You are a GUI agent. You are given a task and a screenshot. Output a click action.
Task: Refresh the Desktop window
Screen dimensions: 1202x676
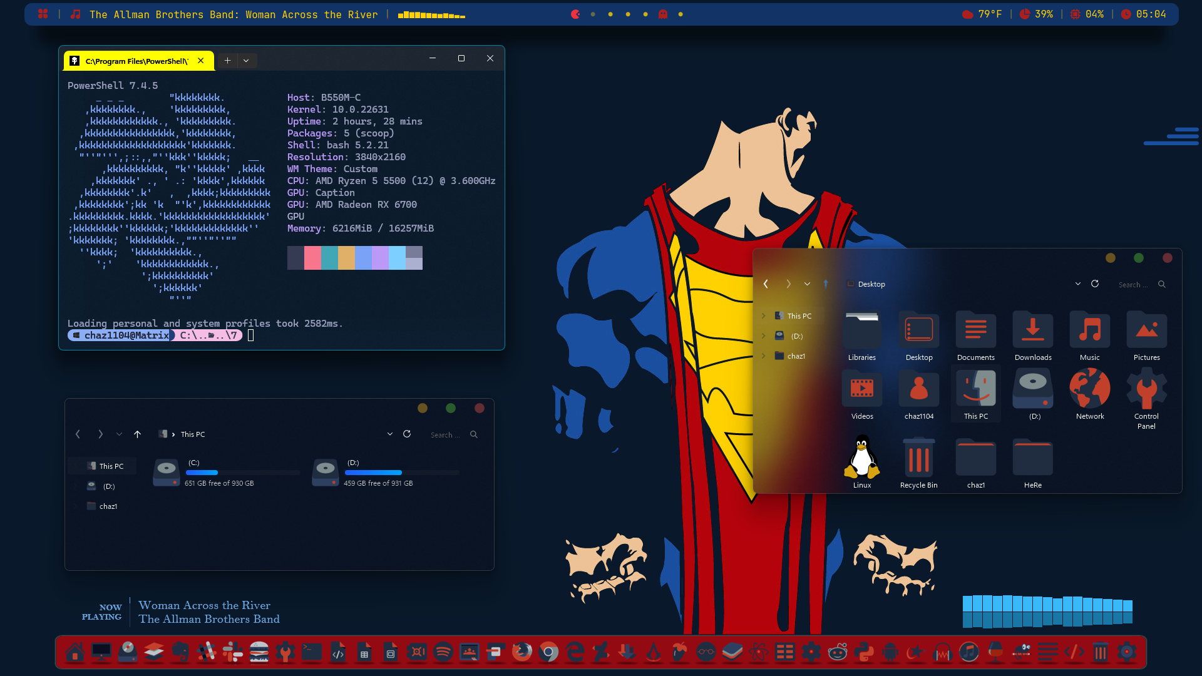1095,284
